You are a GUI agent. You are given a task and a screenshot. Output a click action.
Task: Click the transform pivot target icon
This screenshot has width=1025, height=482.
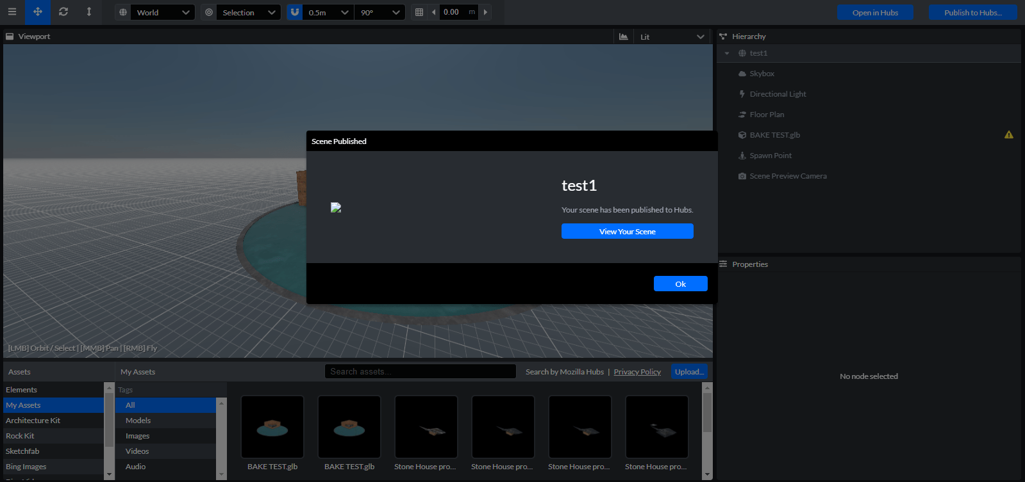point(209,12)
